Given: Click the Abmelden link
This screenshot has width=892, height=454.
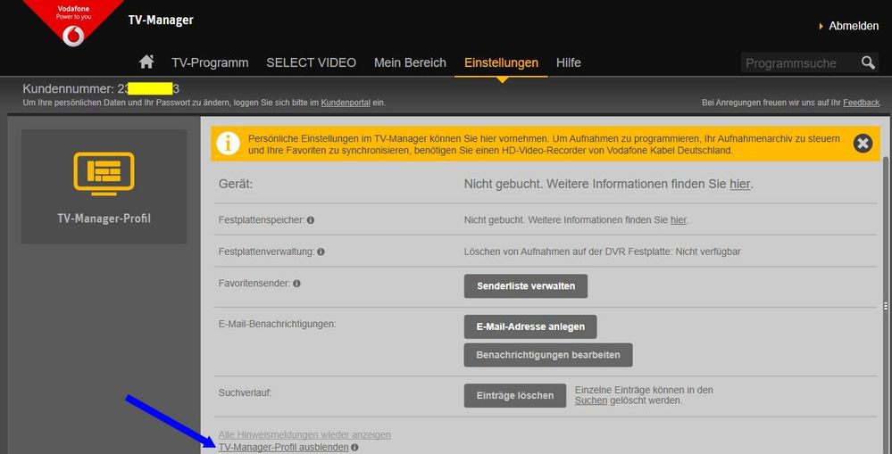Looking at the screenshot, I should pos(854,26).
